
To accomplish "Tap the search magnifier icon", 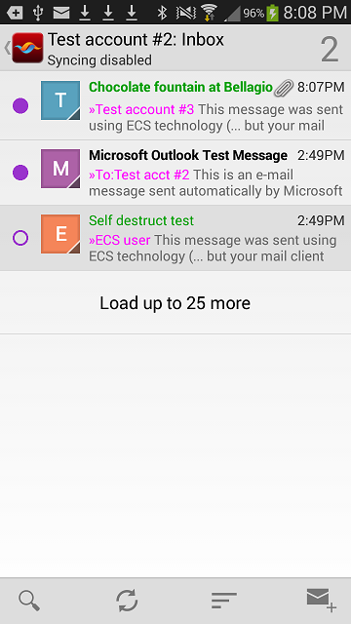I will pos(29,601).
